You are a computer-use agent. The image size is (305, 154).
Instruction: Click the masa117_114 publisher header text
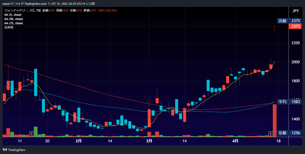tap(11, 4)
